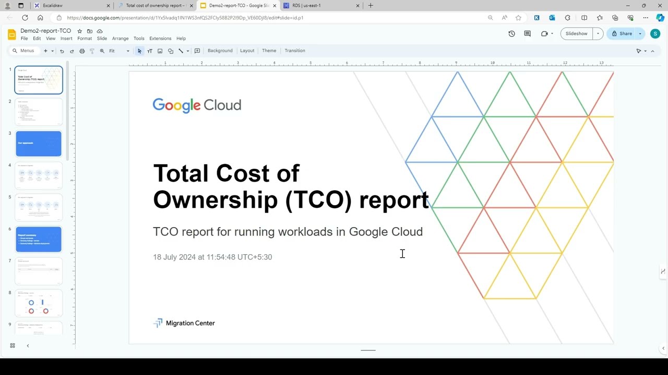
Task: Open the Edit menu
Action: point(37,39)
